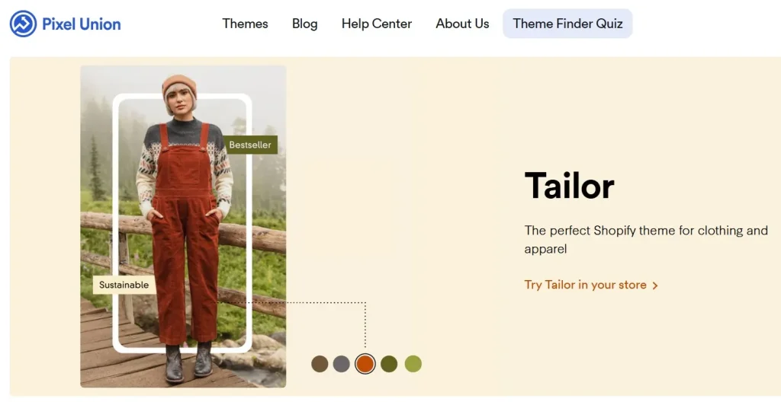Start the Theme Finder Quiz
The height and width of the screenshot is (408, 781).
coord(567,24)
